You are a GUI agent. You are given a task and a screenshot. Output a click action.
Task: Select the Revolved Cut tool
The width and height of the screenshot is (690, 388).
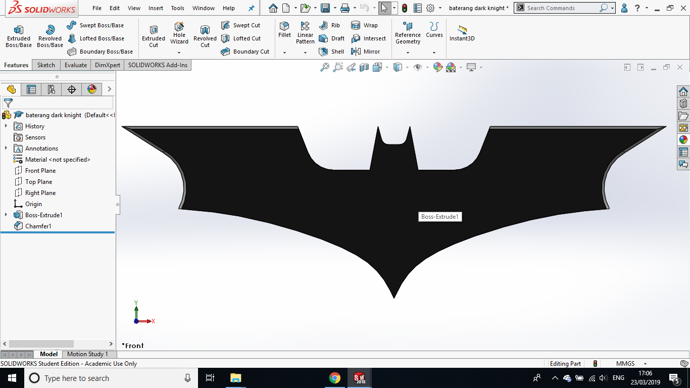tap(205, 37)
